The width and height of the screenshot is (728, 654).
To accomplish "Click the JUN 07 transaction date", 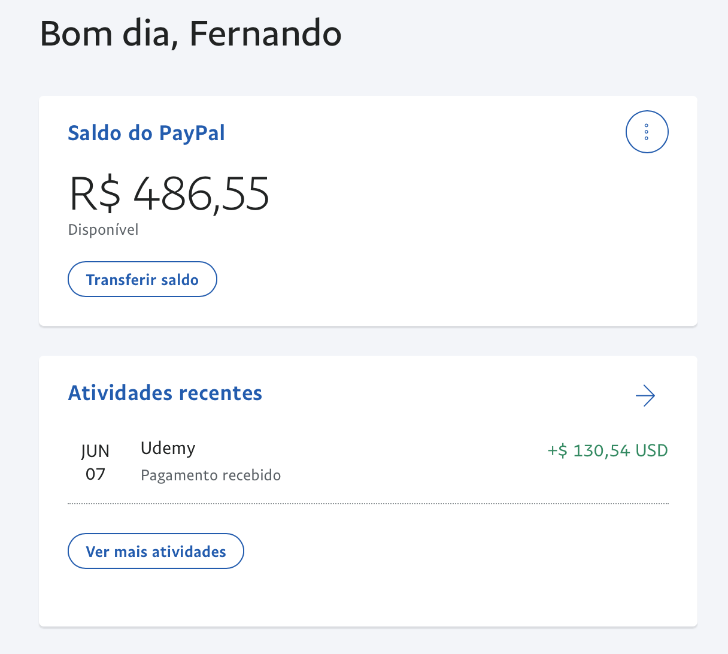I will 95,462.
